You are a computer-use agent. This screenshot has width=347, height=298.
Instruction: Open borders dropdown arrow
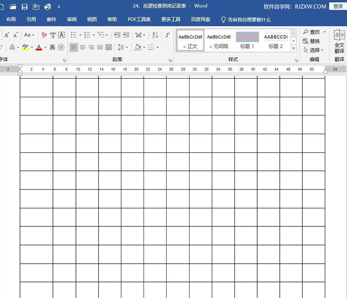click(157, 47)
